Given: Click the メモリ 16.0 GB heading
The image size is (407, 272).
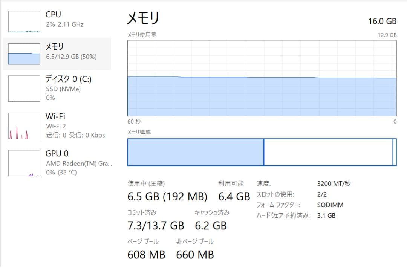Looking at the screenshot, I should 144,18.
